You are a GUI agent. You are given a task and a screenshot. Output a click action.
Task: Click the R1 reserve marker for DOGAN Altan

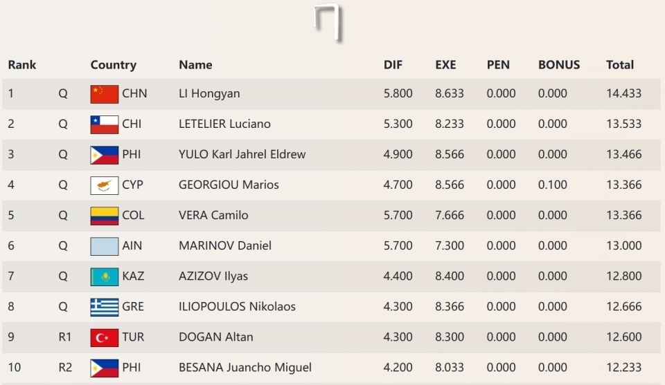pyautogui.click(x=65, y=337)
